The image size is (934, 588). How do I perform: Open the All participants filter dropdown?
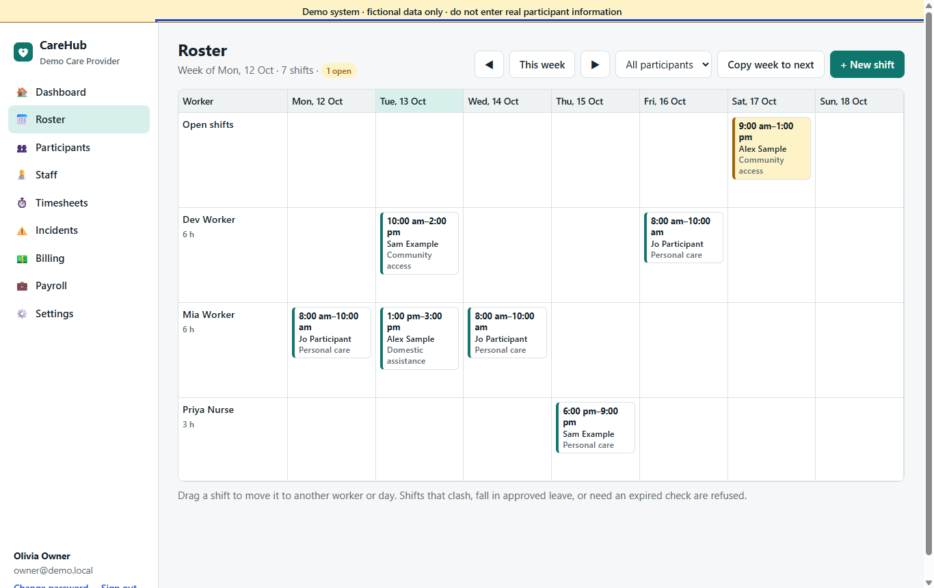pyautogui.click(x=663, y=64)
